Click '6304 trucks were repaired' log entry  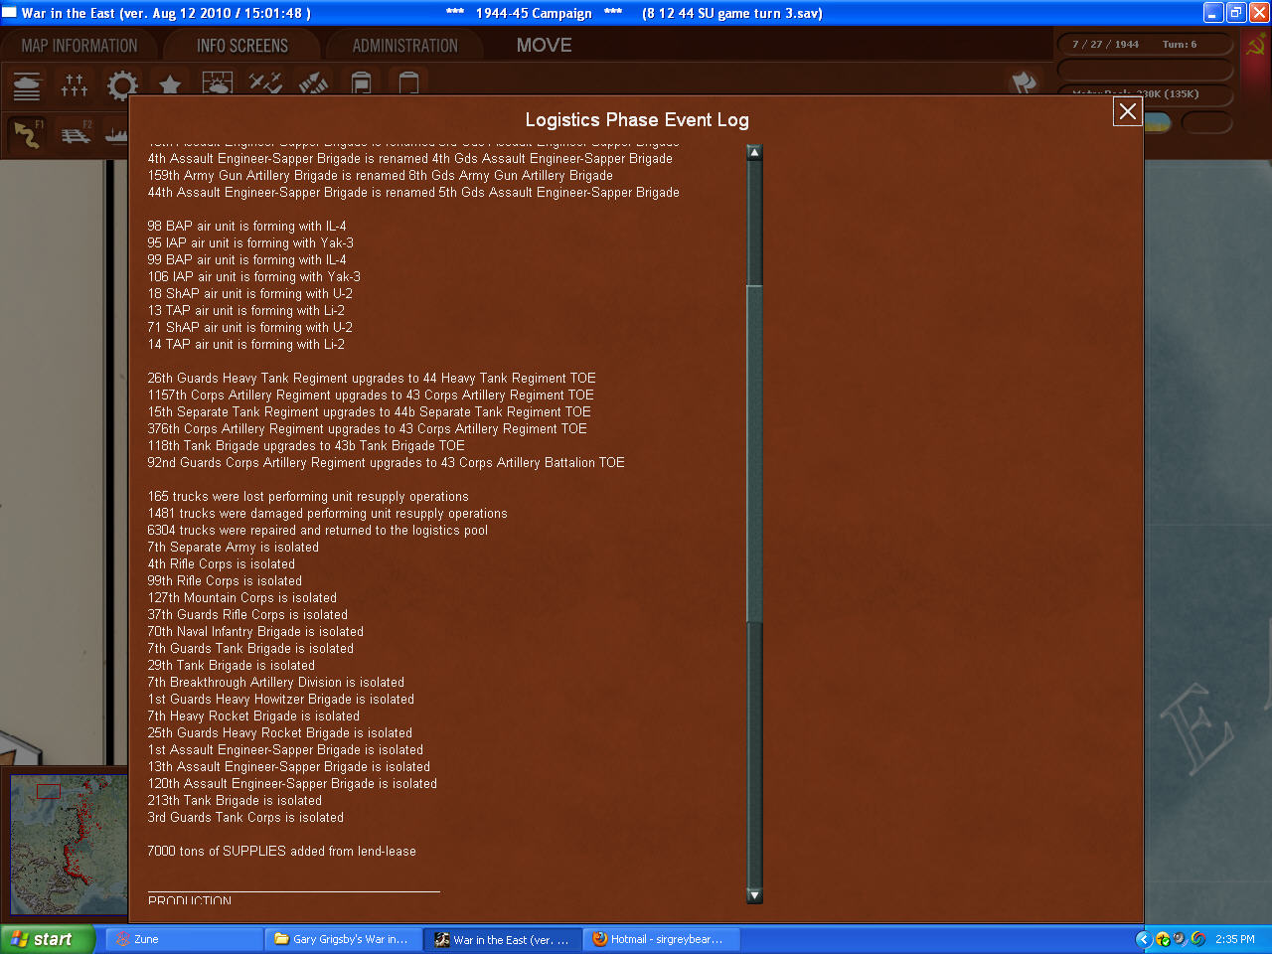318,531
